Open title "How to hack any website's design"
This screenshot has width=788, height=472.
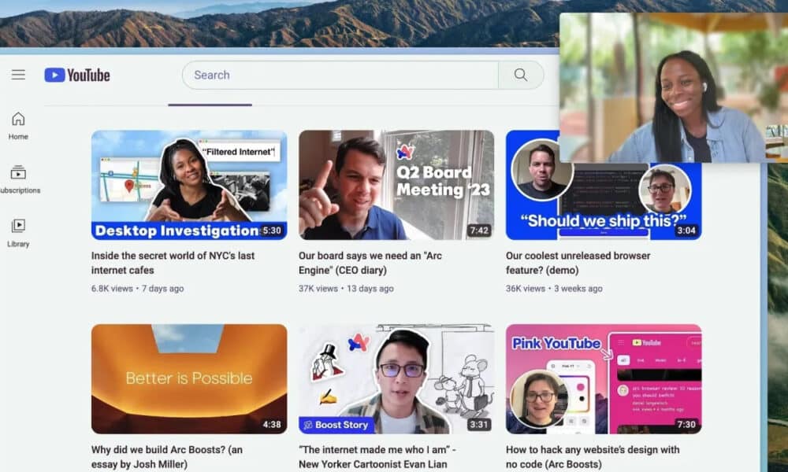pyautogui.click(x=593, y=457)
